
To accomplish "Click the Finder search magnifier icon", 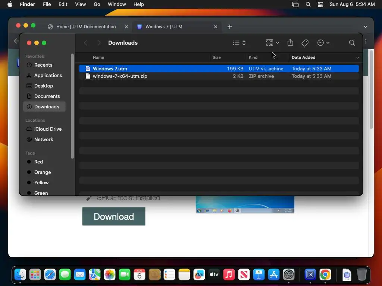I will (x=352, y=43).
